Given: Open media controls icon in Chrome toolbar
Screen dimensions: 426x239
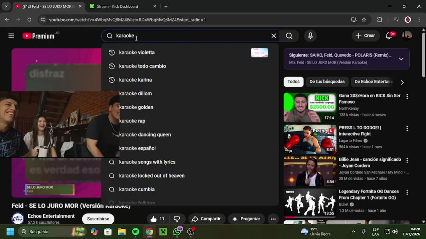Looking at the screenshot, I should 396,20.
